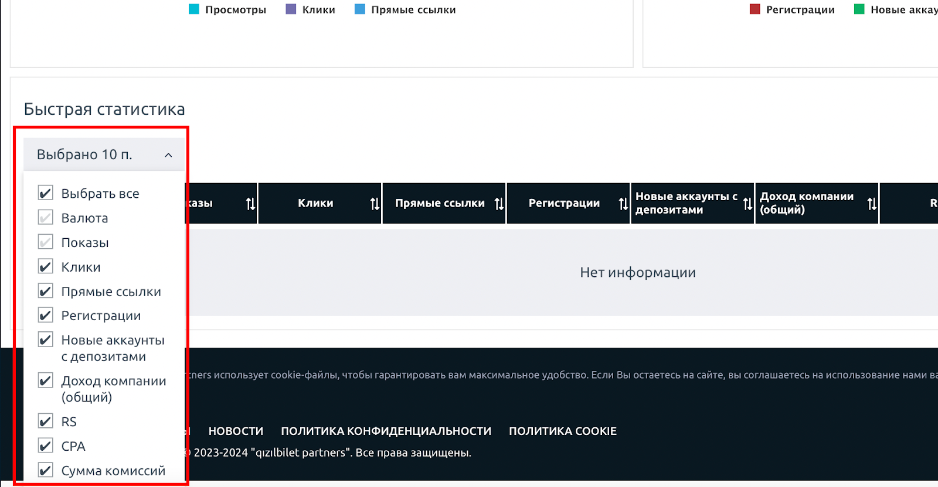This screenshot has width=938, height=487.
Task: Uncheck the Клики option
Action: [45, 267]
